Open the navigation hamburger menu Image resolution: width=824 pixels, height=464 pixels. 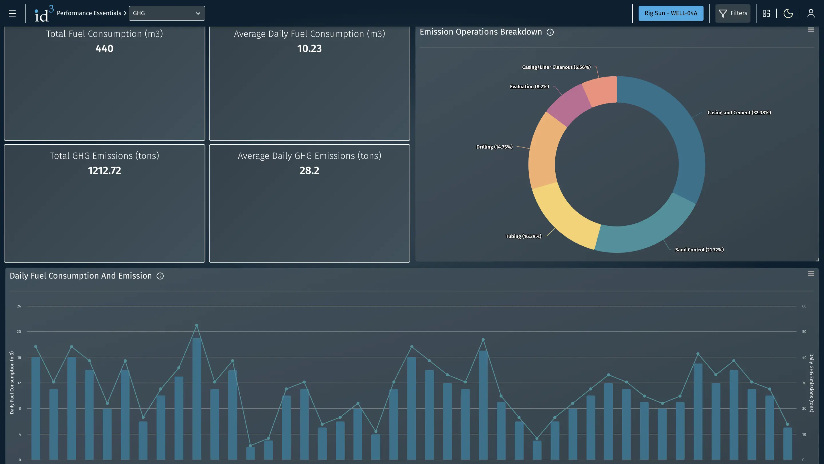[12, 13]
